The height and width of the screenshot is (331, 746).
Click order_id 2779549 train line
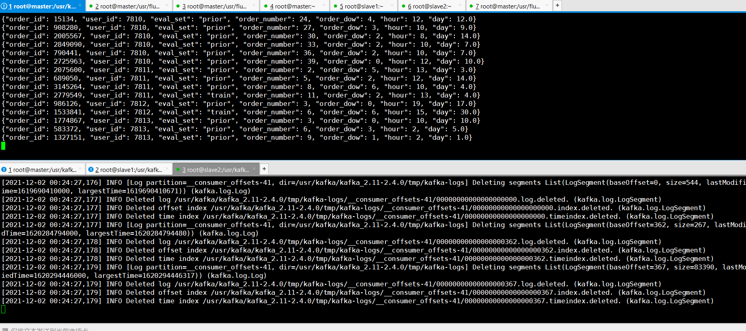[241, 95]
